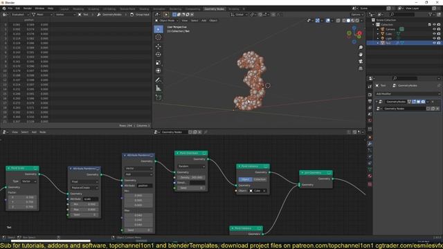Activate the Transform tool
Viewport: 443px width, 249px height.
coord(159,71)
